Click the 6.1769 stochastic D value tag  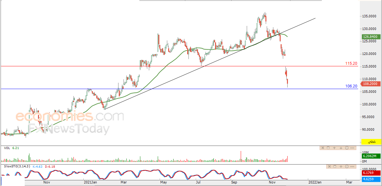371,173
